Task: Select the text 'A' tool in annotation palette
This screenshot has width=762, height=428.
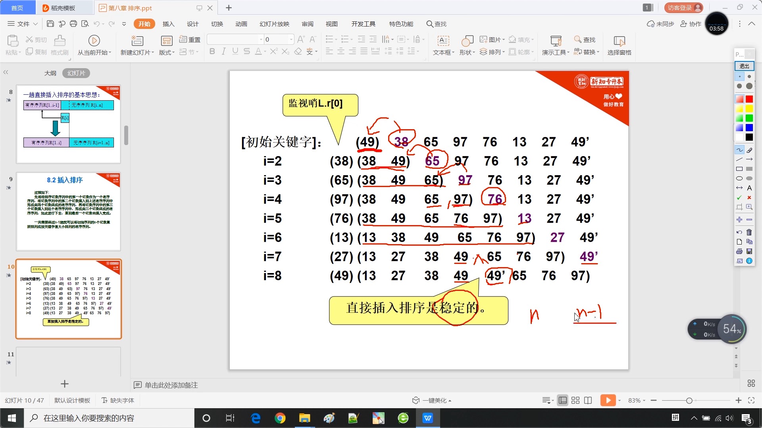Action: click(x=749, y=188)
